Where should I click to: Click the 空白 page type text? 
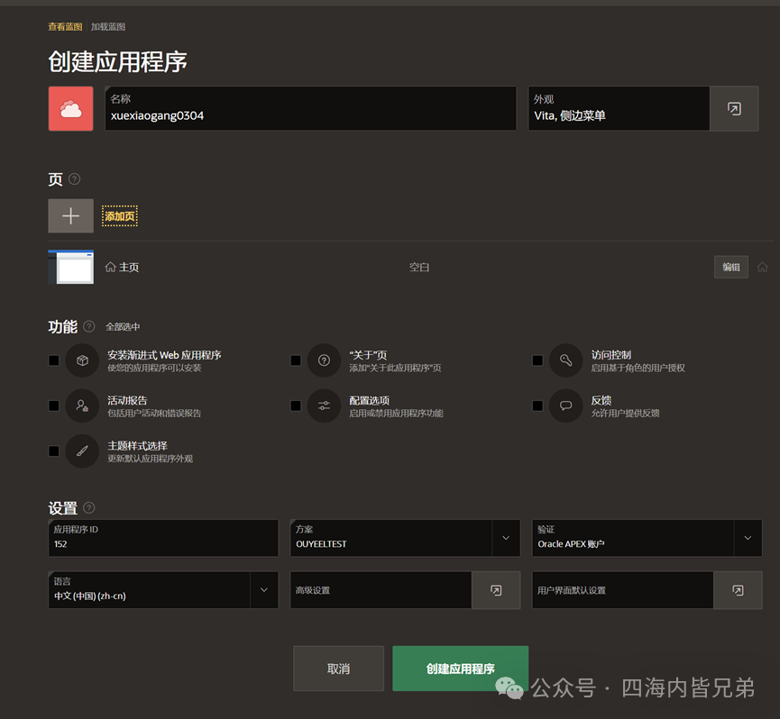[419, 268]
